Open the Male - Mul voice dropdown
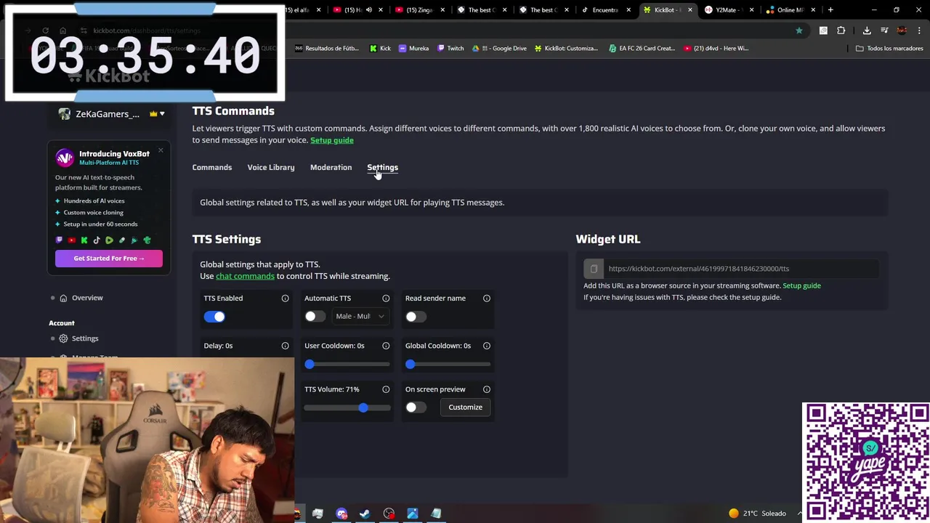Screen dimensions: 930x523 pos(360,317)
